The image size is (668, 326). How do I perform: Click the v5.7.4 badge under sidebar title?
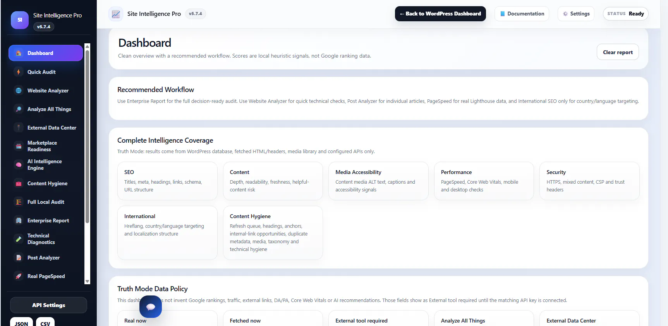44,27
